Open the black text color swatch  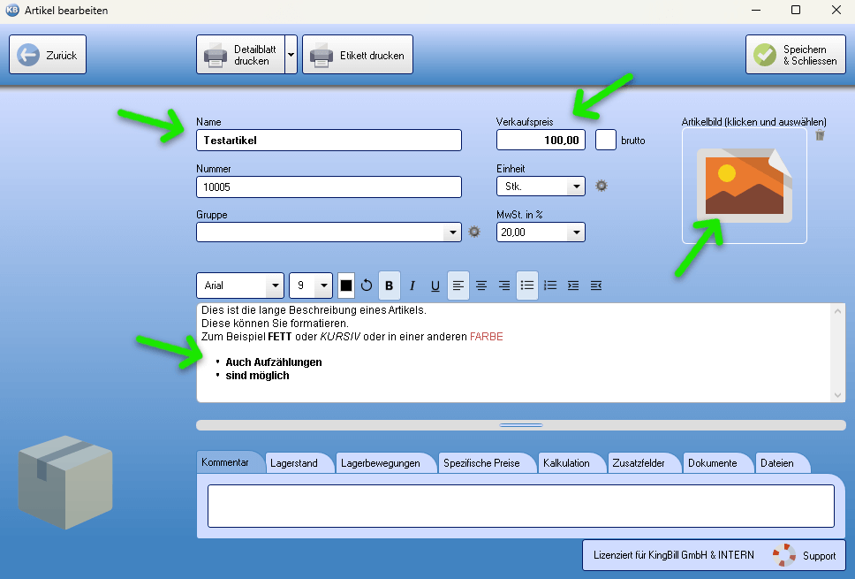tap(346, 286)
